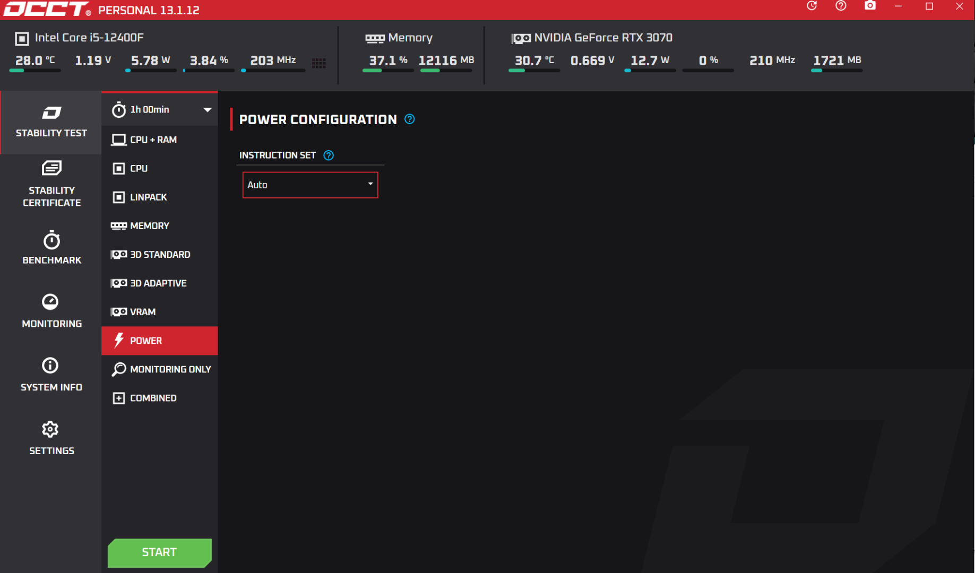Click the GPU power 12.7 W reading
This screenshot has height=573, width=975.
click(x=650, y=60)
